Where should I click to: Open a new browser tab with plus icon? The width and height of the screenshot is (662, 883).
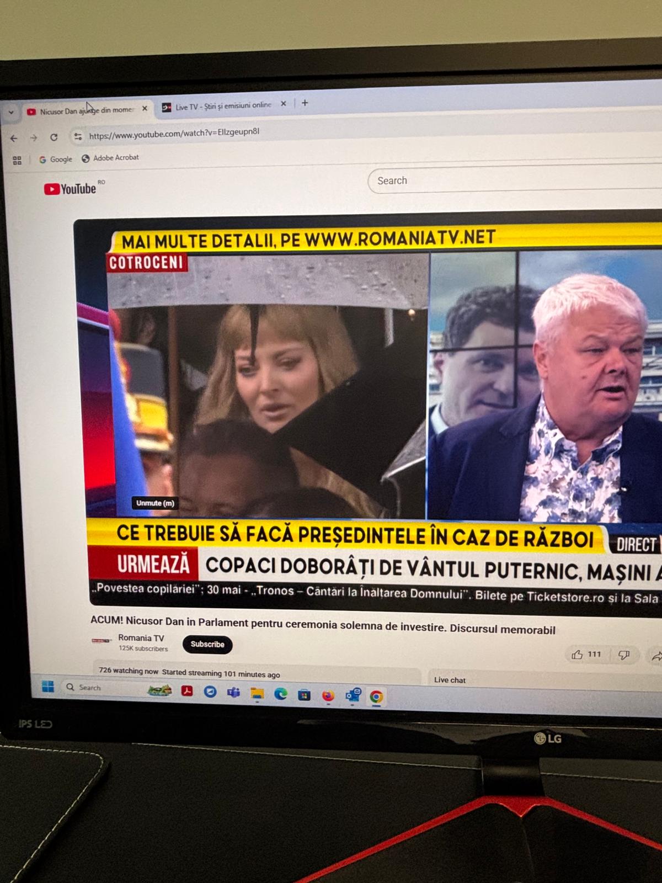[305, 103]
